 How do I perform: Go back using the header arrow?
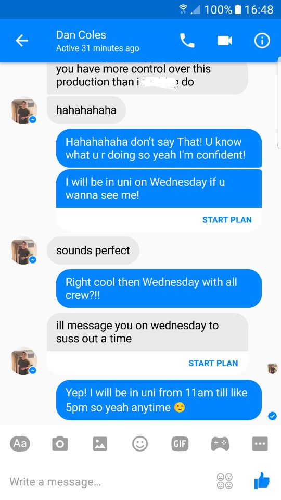coord(22,41)
